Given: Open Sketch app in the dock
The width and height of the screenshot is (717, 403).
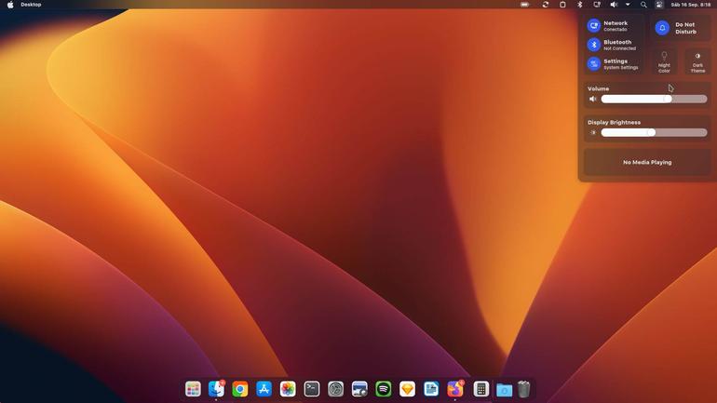Looking at the screenshot, I should point(407,389).
